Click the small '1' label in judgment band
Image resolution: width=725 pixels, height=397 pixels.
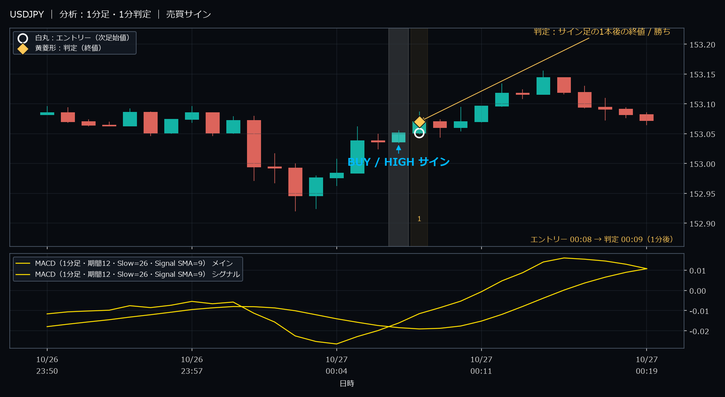419,219
